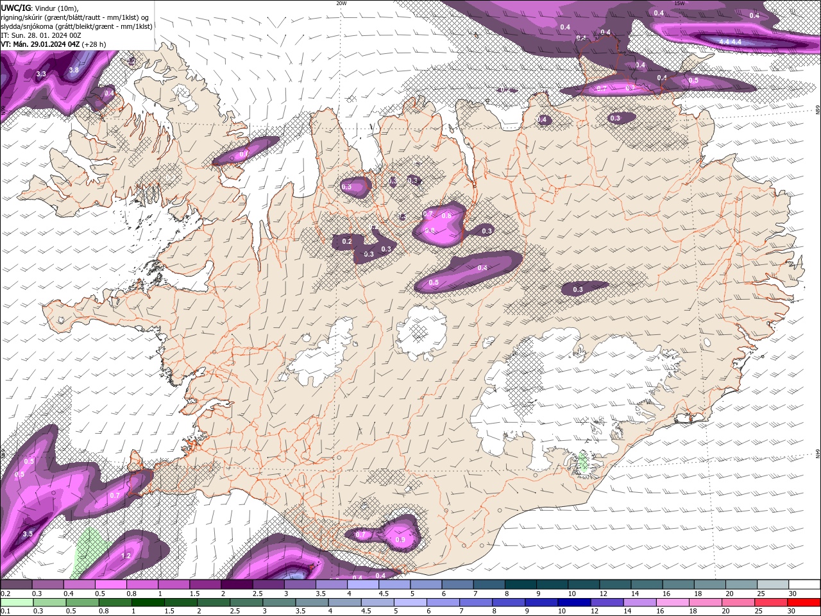Pick the dark purple 2–2.5 snow legend swatch

tap(236, 585)
